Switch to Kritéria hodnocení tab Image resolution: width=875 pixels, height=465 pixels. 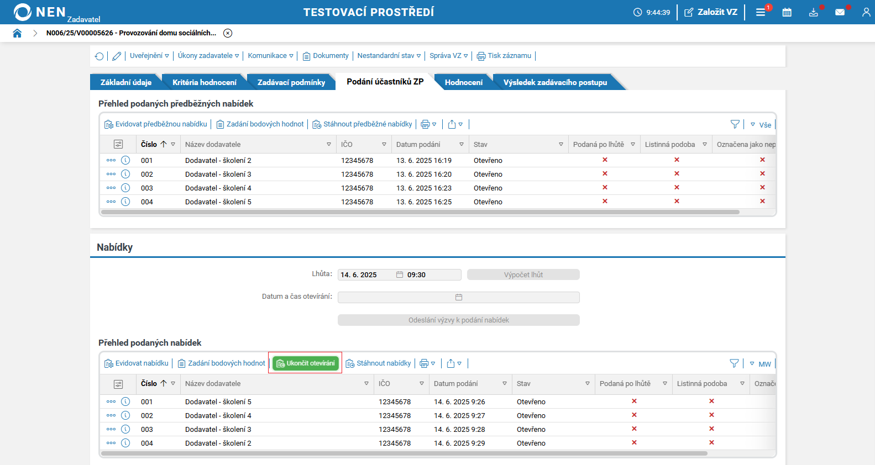click(204, 82)
